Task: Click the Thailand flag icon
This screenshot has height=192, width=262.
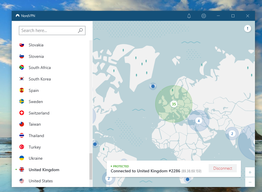Action: [22, 135]
